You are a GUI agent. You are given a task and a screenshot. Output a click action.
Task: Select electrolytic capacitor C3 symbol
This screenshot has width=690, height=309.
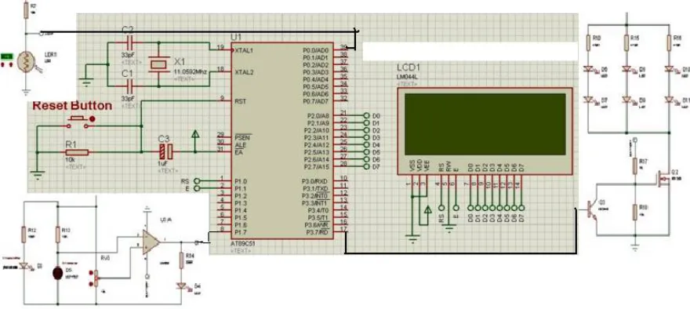point(167,152)
